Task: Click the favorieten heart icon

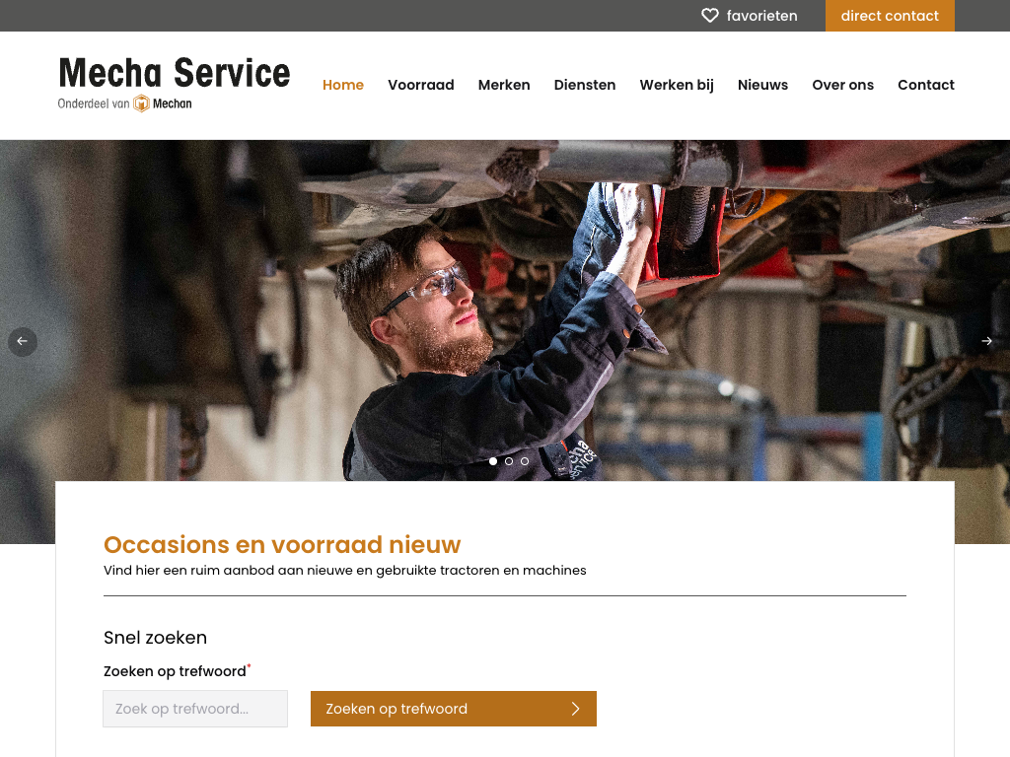Action: click(x=709, y=16)
